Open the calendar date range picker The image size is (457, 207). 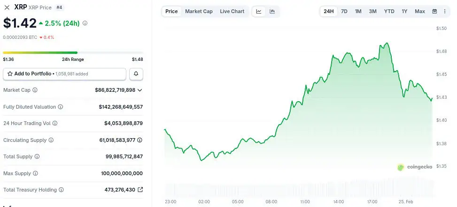tap(434, 11)
